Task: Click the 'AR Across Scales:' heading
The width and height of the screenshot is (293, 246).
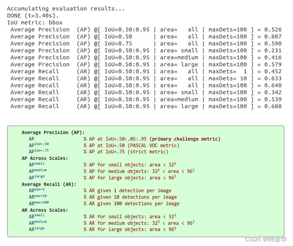Action: pos(45,210)
